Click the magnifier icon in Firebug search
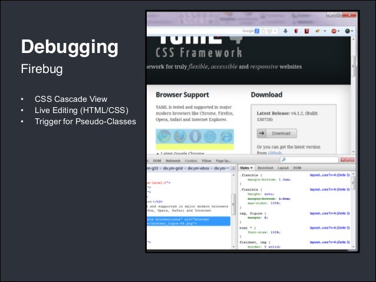This screenshot has width=376, height=282. [283, 160]
